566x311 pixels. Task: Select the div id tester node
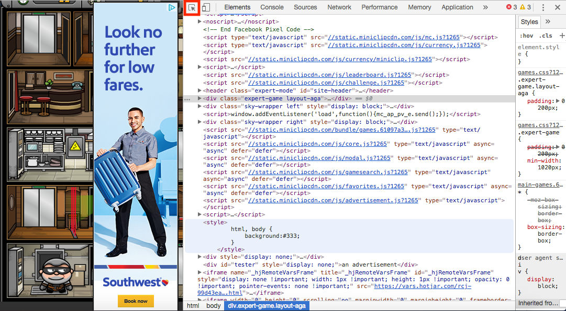[x=310, y=264]
